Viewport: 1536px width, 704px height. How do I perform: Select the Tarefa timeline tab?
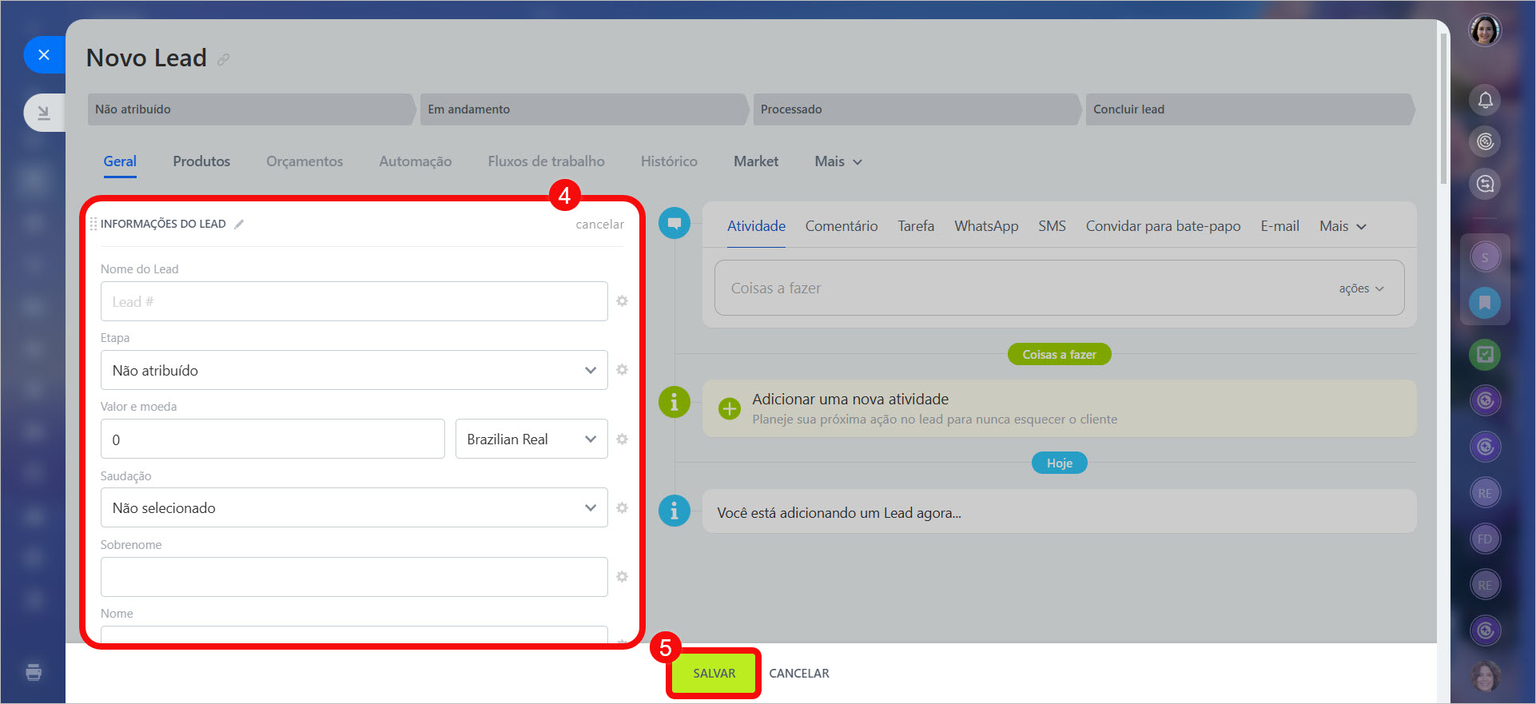916,226
